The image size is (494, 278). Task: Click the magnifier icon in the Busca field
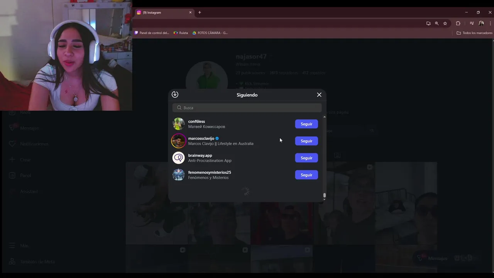[179, 108]
